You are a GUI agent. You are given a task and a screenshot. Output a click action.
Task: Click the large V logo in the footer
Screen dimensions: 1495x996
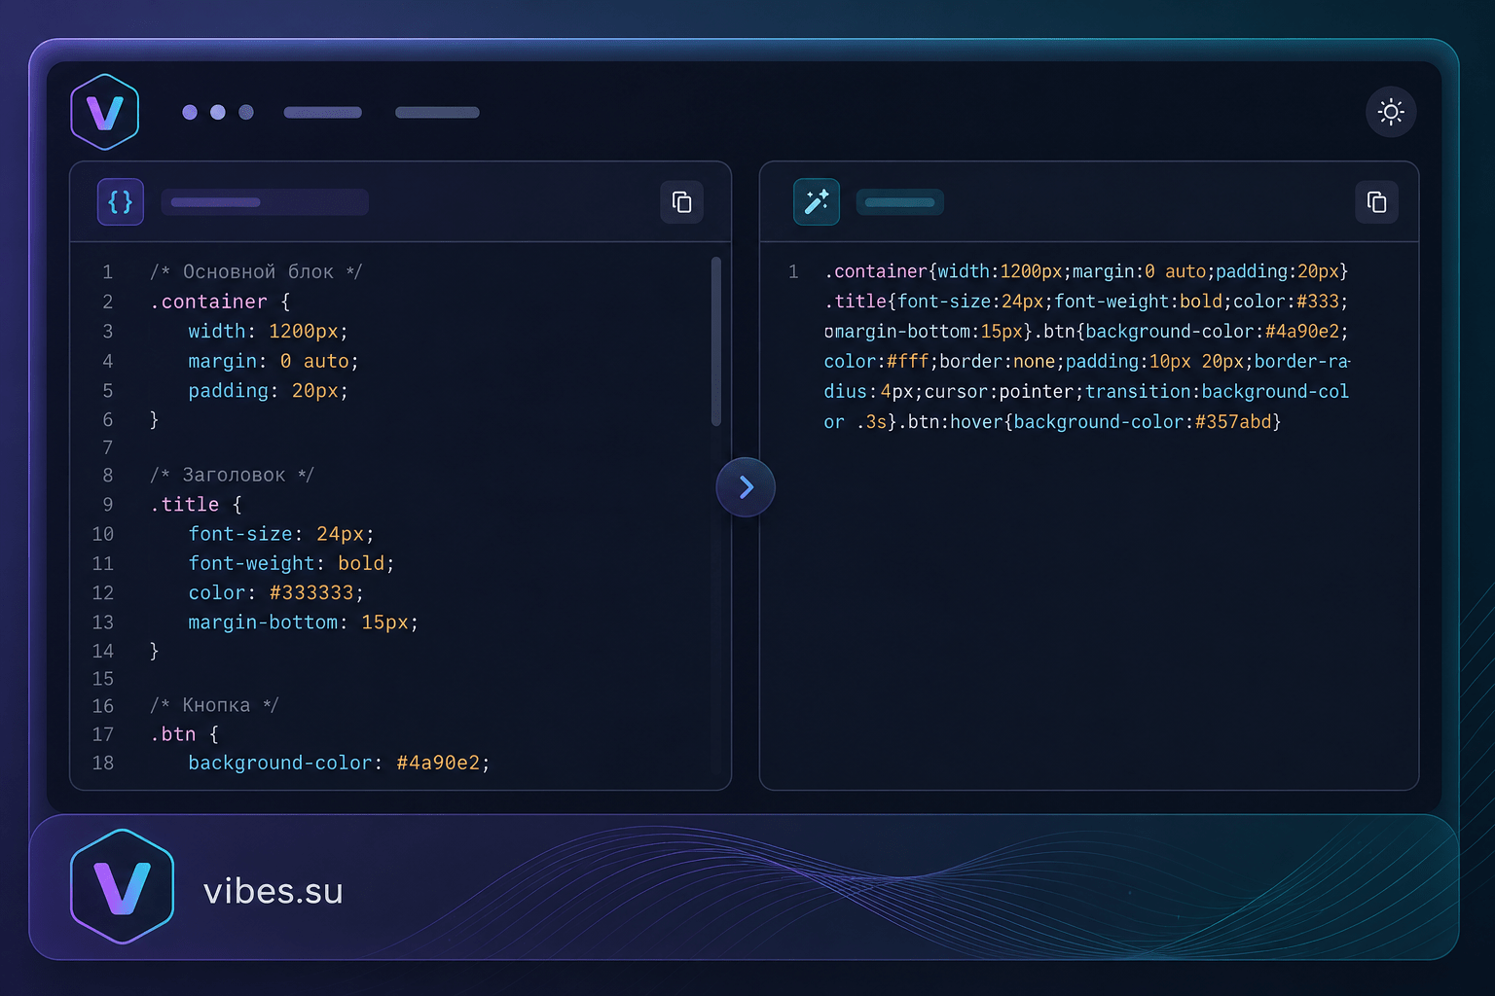tap(123, 887)
